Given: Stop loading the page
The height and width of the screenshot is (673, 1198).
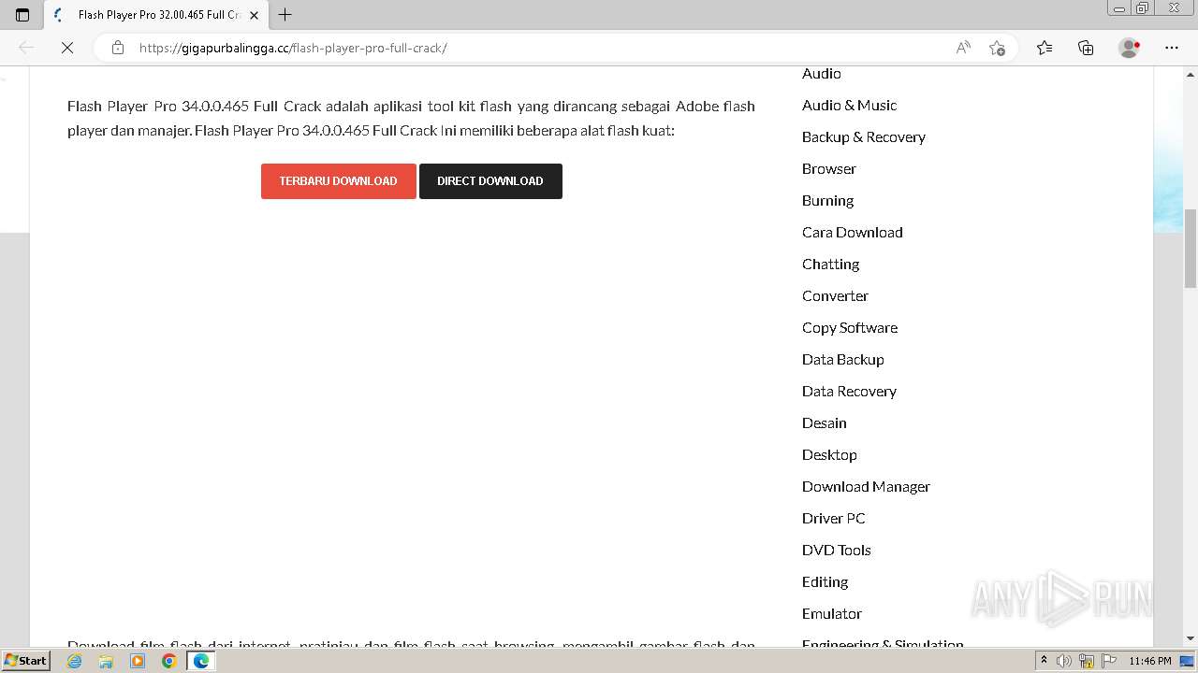Looking at the screenshot, I should tap(67, 48).
